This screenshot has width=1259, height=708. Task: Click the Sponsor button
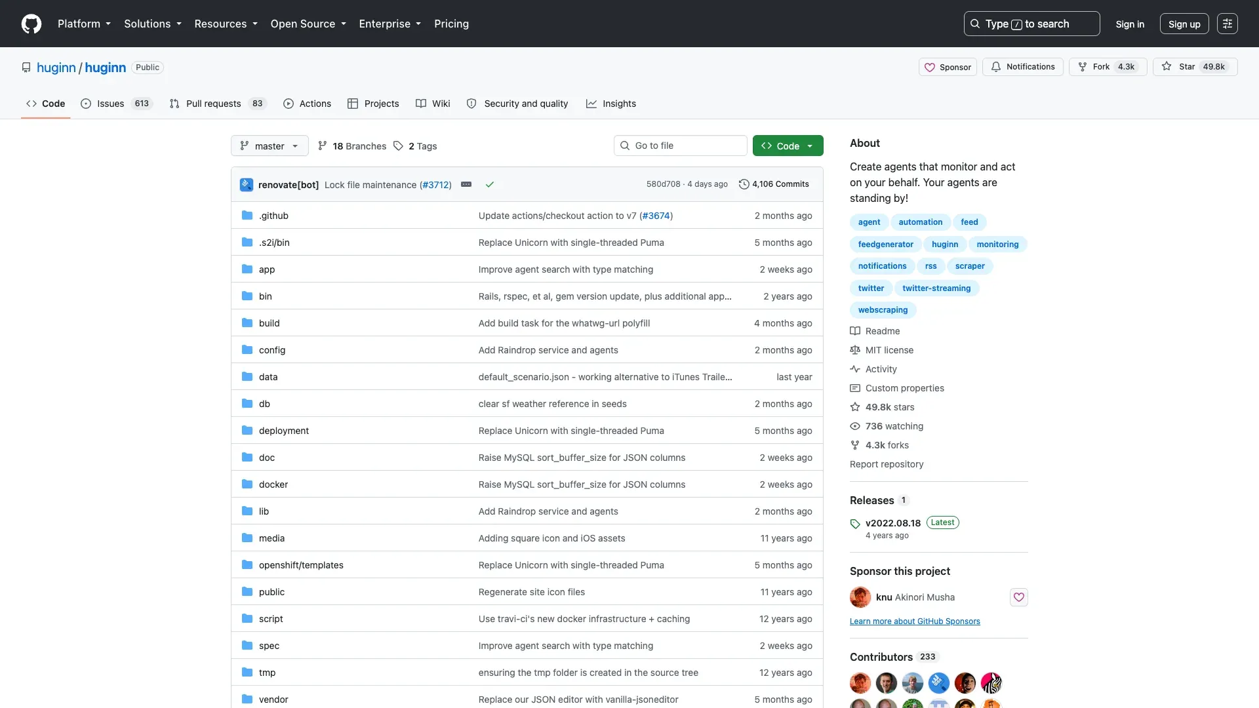(x=948, y=67)
